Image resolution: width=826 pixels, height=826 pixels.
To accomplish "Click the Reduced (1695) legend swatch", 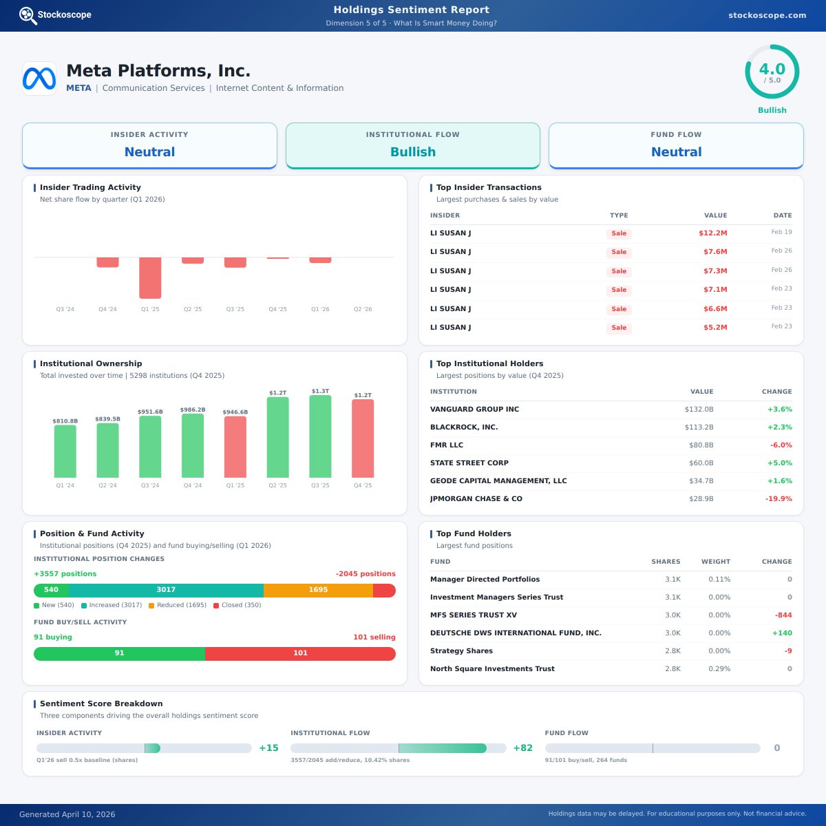I will pos(151,606).
